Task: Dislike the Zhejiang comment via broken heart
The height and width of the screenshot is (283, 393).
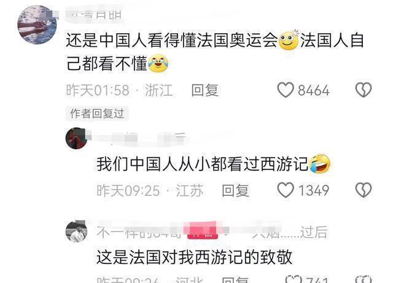Action: point(364,90)
